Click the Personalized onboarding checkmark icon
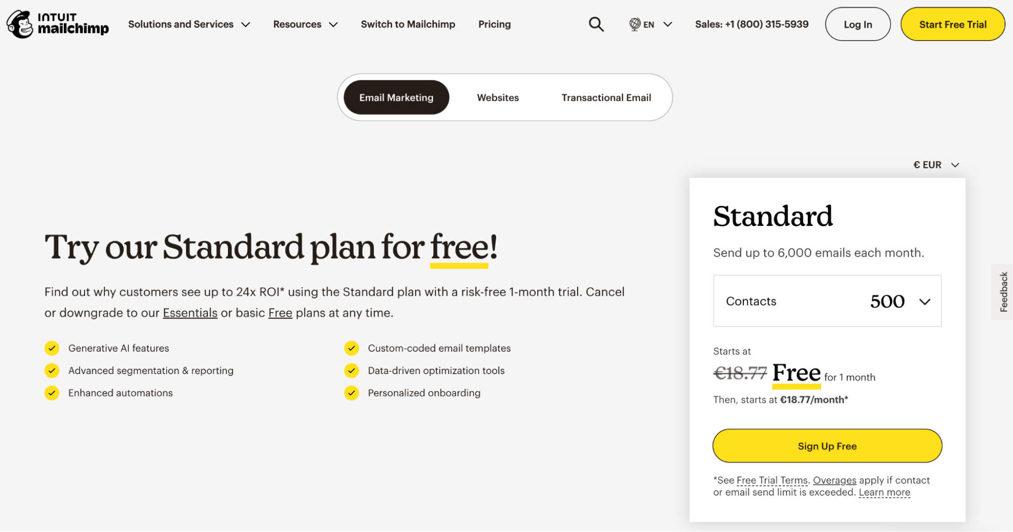This screenshot has height=532, width=1013. [351, 393]
